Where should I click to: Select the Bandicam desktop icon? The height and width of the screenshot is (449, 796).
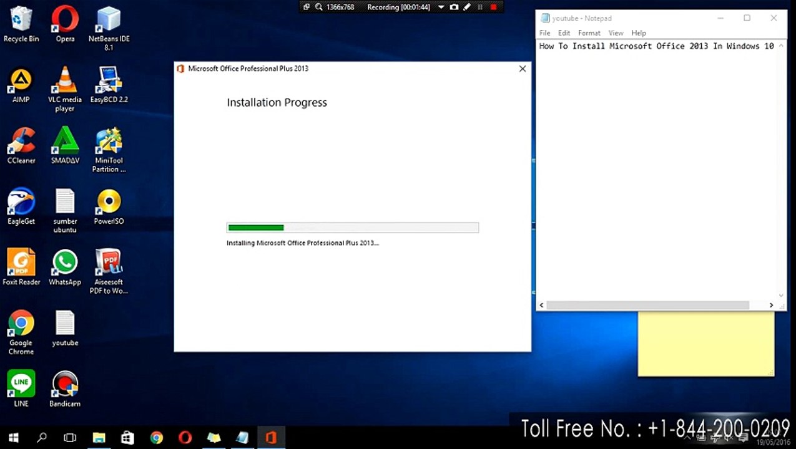coord(65,389)
